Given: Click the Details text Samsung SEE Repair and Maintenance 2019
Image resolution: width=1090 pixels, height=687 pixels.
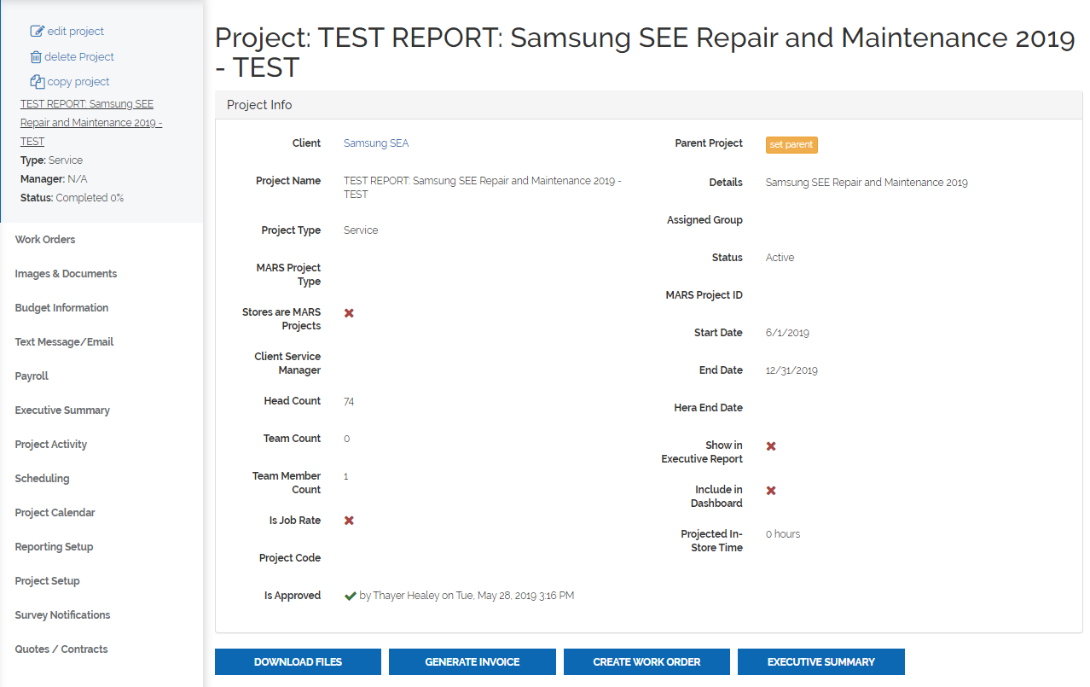Looking at the screenshot, I should point(867,183).
